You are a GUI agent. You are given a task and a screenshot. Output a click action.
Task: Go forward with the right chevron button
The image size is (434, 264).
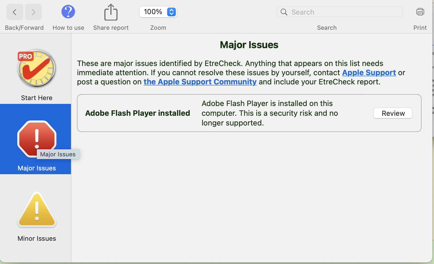[x=33, y=12]
